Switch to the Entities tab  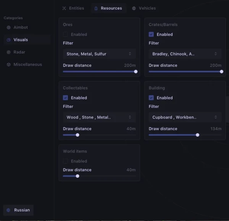pyautogui.click(x=73, y=8)
